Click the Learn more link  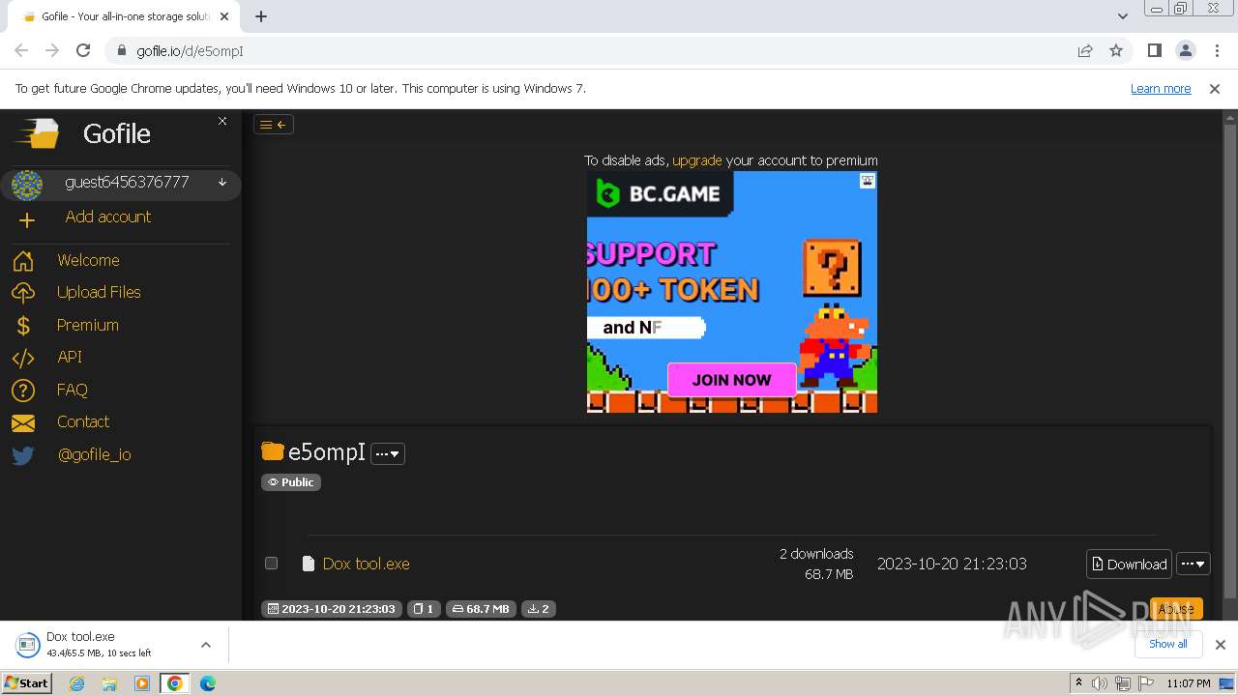1161,88
